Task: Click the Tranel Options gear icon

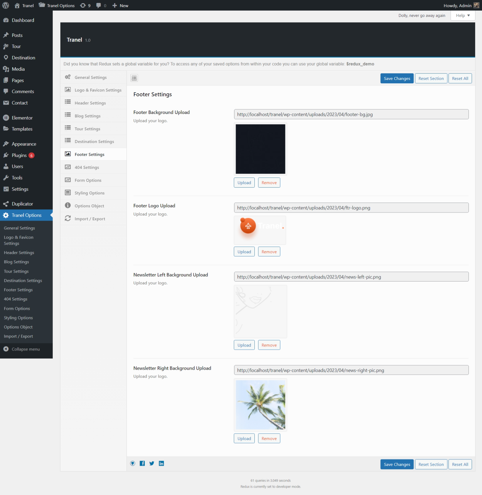Action: 6,215
